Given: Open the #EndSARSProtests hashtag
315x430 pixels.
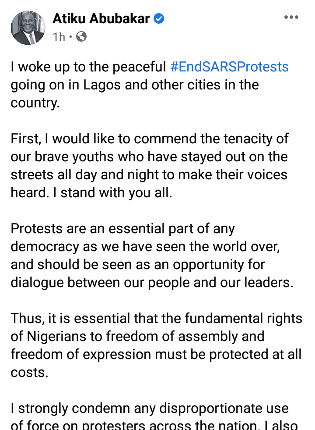Looking at the screenshot, I should [x=229, y=67].
